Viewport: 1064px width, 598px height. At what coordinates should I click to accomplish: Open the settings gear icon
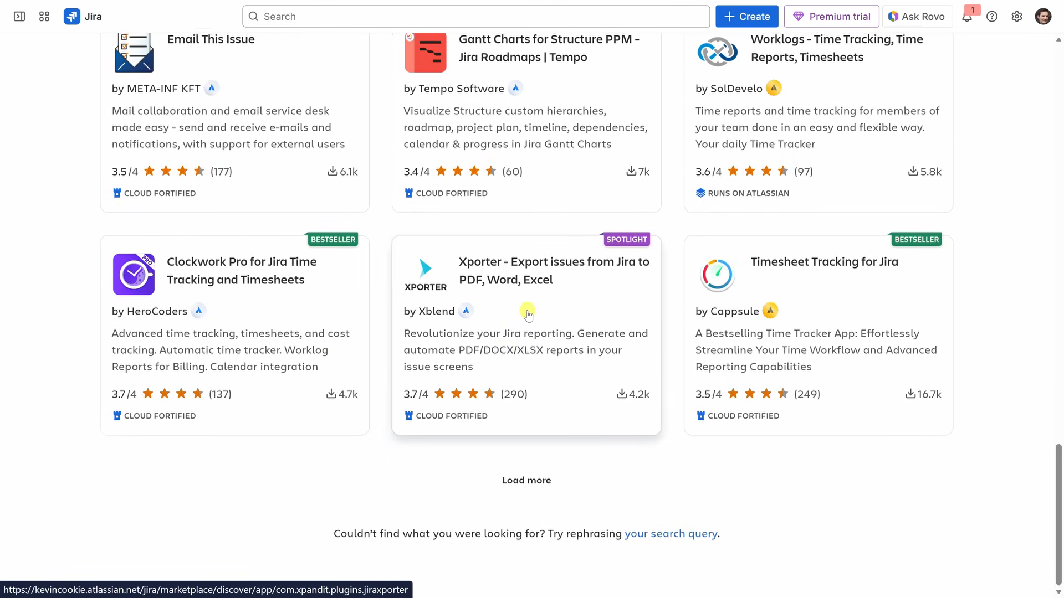(x=1017, y=17)
